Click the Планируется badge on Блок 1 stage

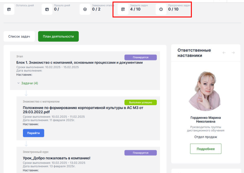point(140,57)
